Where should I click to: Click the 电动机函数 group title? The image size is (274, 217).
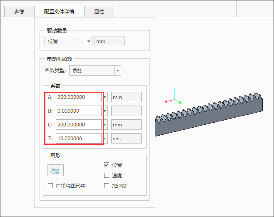pos(60,59)
